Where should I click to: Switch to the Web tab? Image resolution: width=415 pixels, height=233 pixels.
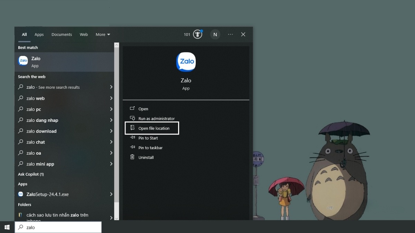click(x=84, y=35)
